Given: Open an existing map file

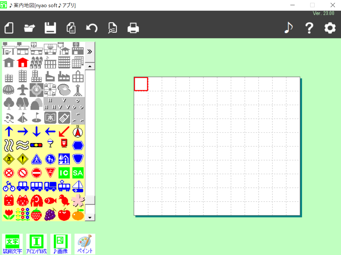Looking at the screenshot, I should (x=30, y=28).
